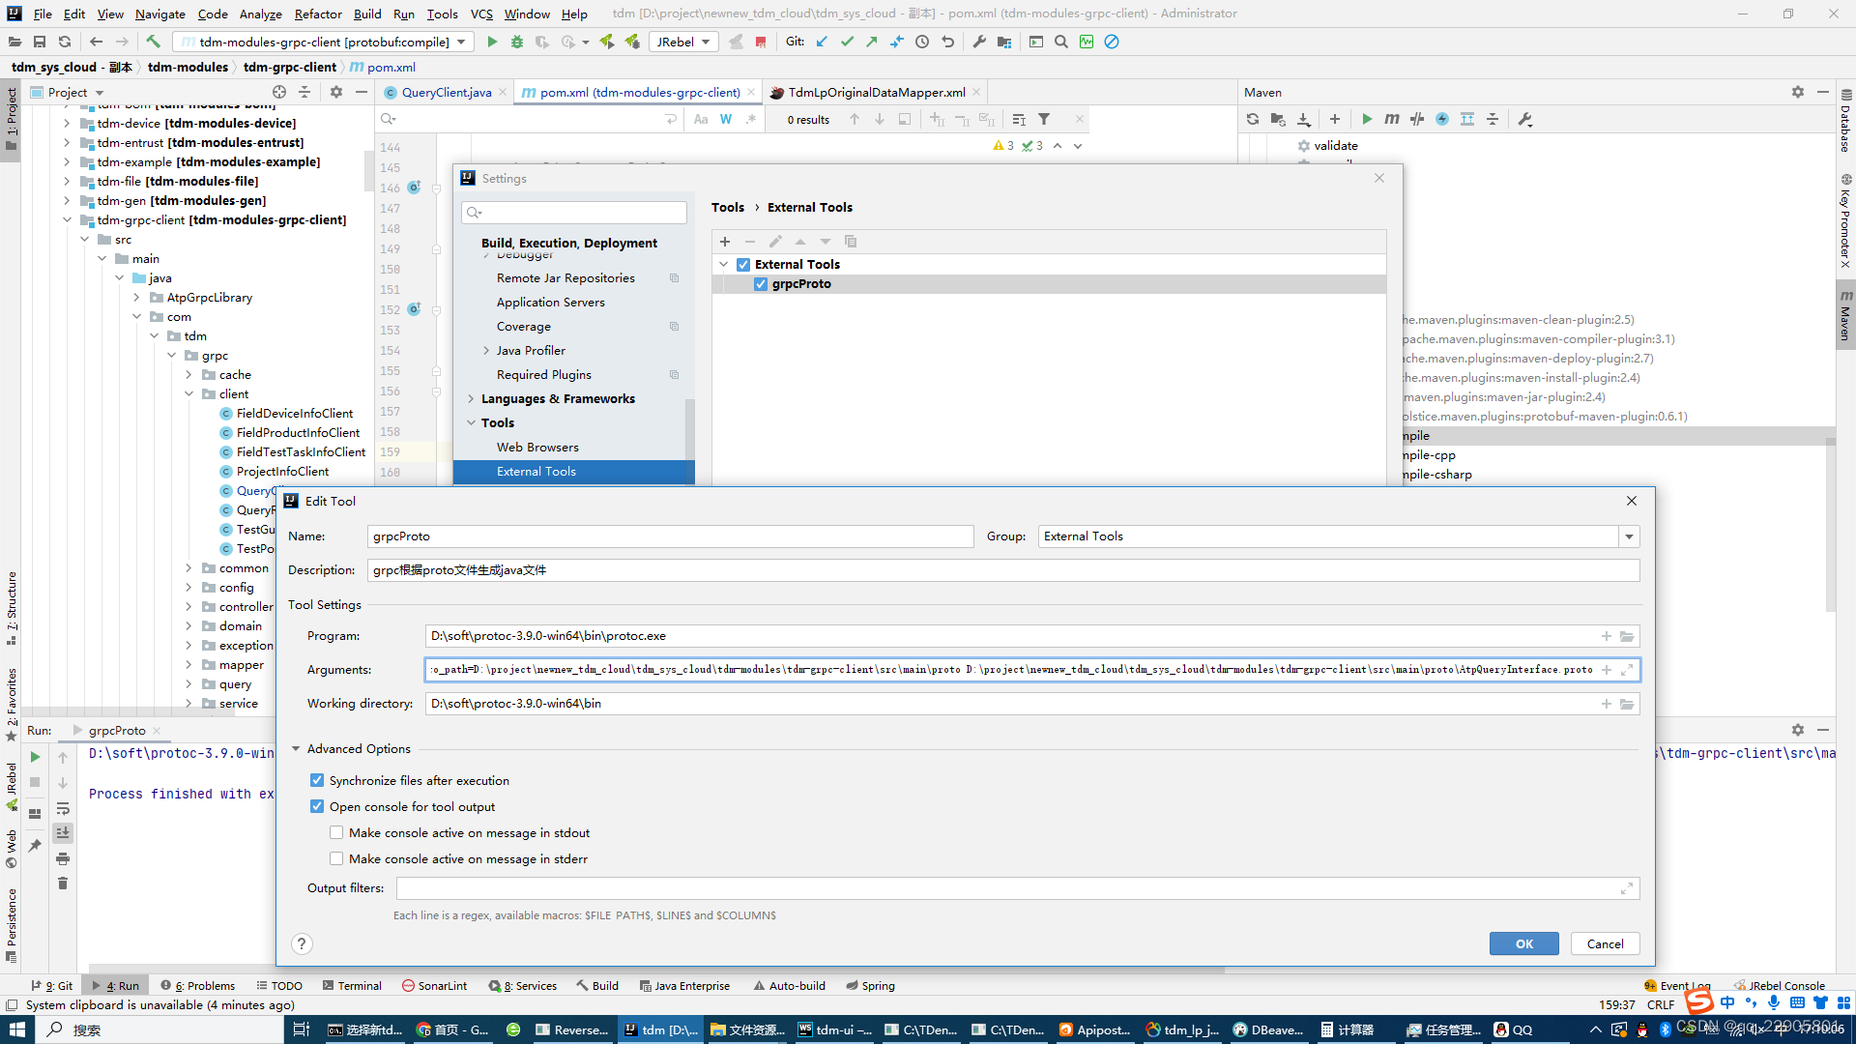Click the Build project hammer icon

click(153, 42)
